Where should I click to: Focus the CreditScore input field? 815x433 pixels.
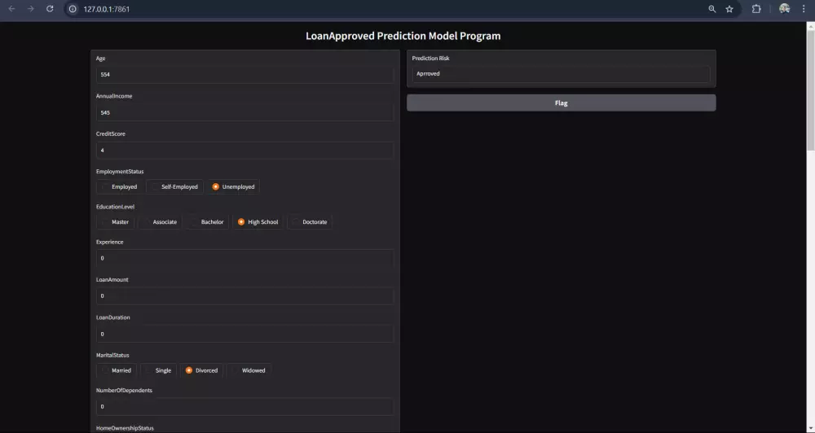pos(244,151)
